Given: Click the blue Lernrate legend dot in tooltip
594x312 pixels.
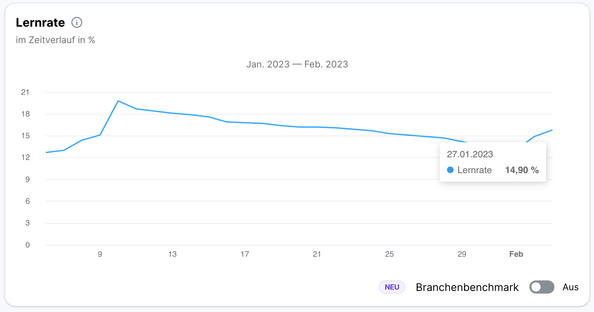Looking at the screenshot, I should click(x=450, y=170).
